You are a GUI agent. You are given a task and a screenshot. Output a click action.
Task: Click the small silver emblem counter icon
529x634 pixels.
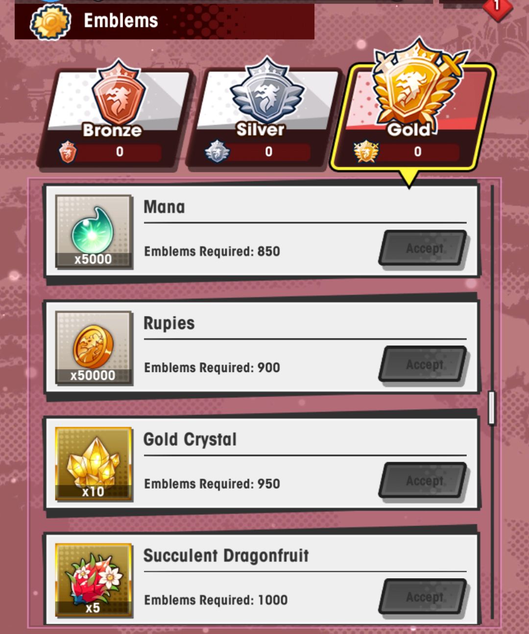point(217,152)
